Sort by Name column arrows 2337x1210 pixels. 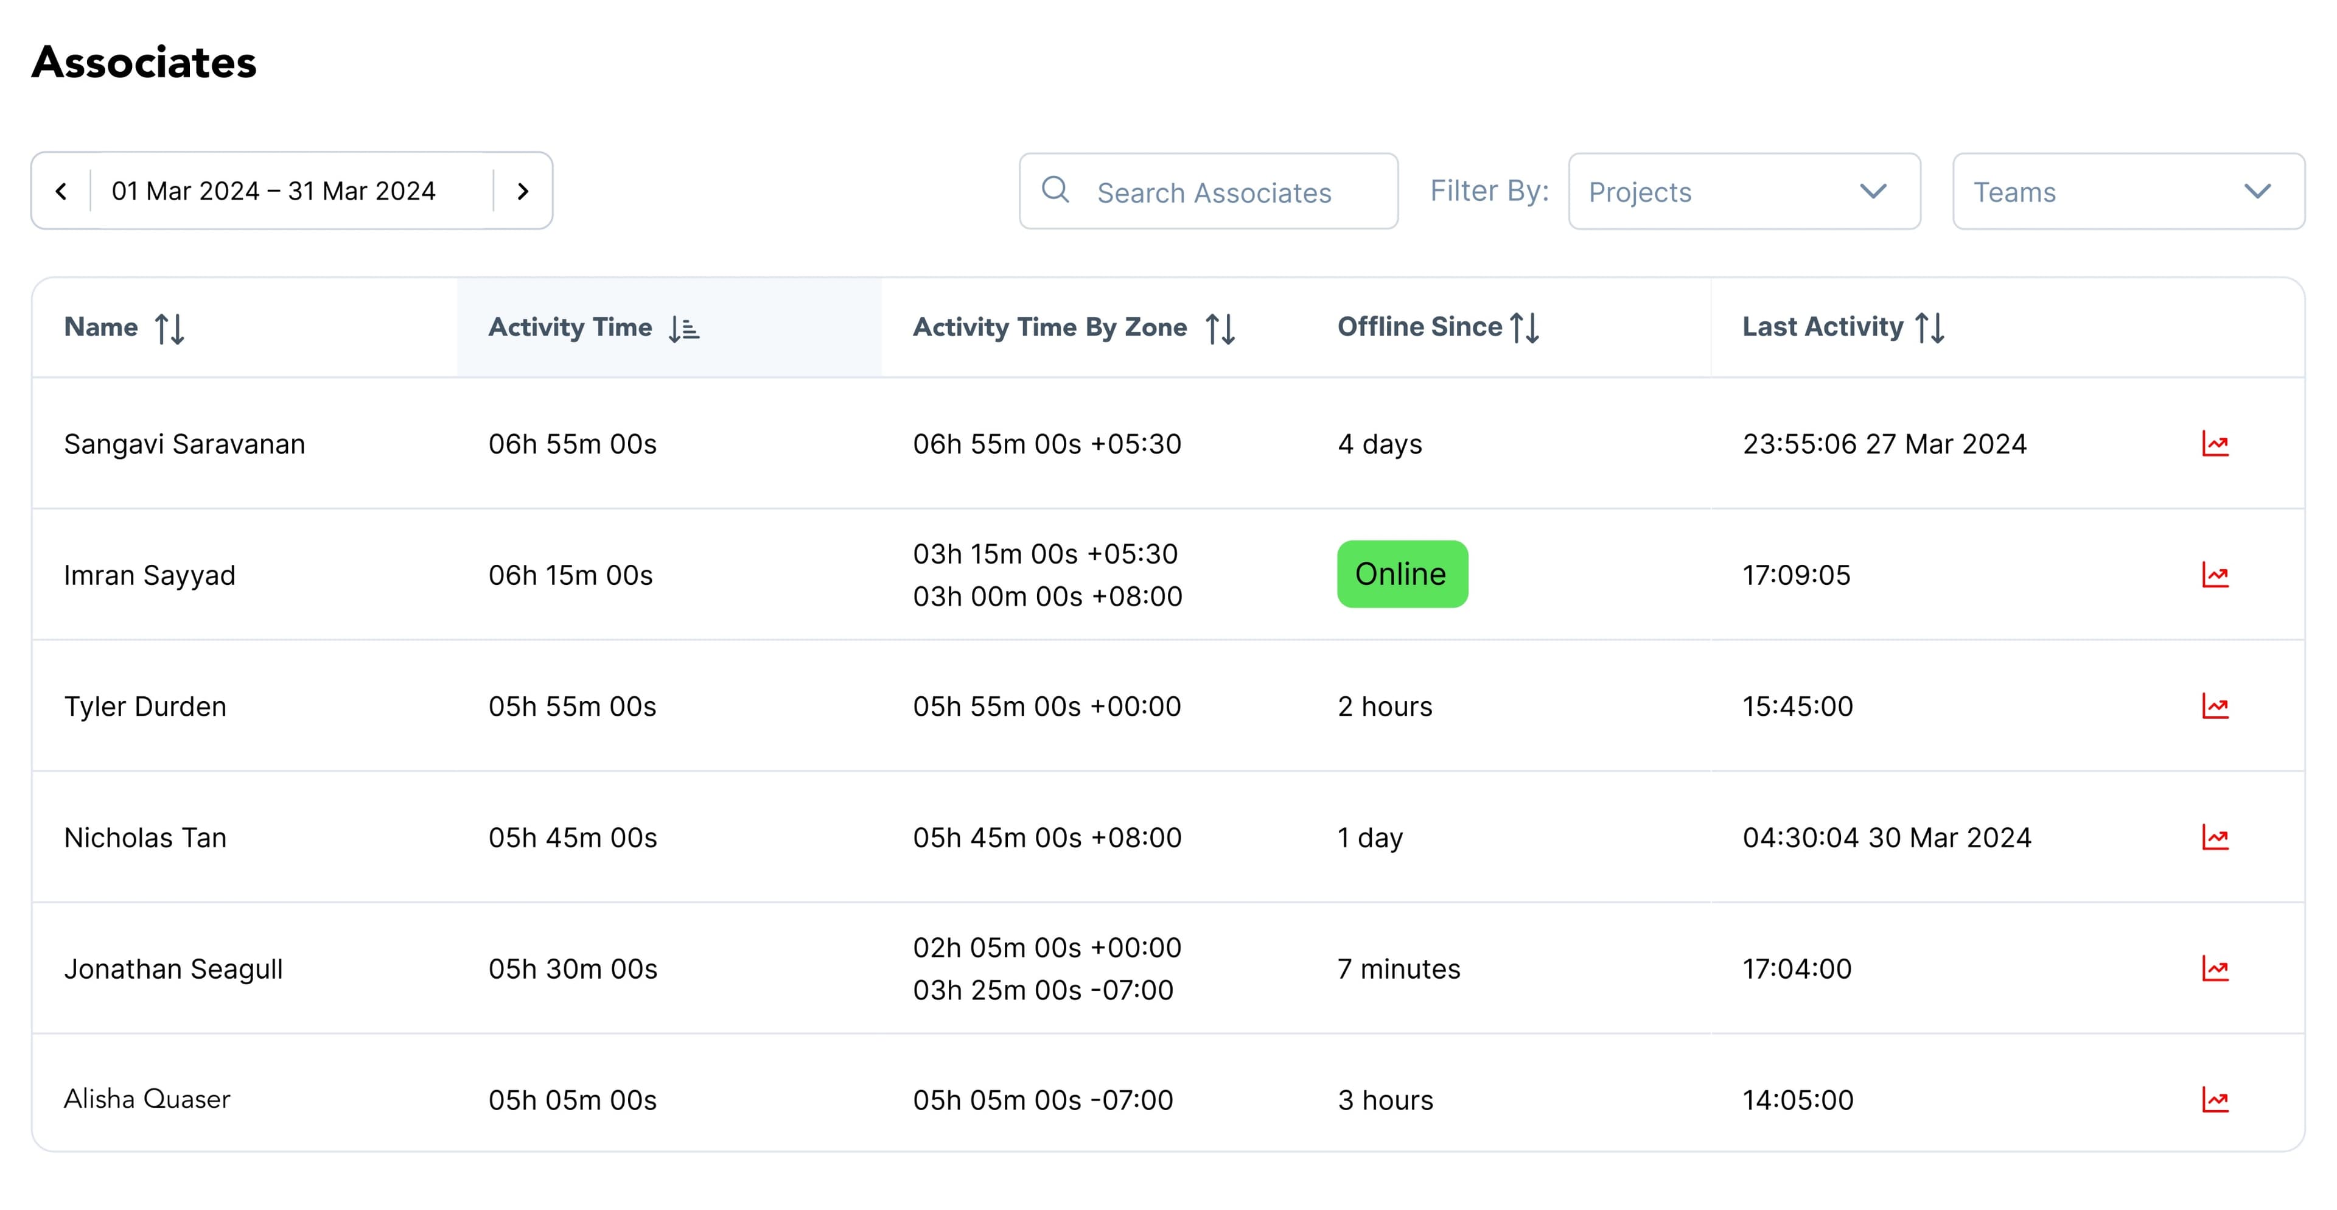(170, 328)
